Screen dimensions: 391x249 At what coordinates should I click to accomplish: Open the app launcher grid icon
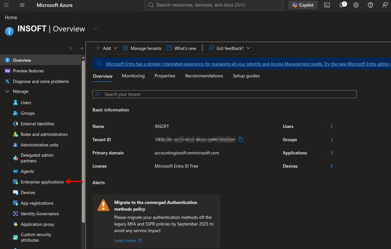(x=6, y=5)
